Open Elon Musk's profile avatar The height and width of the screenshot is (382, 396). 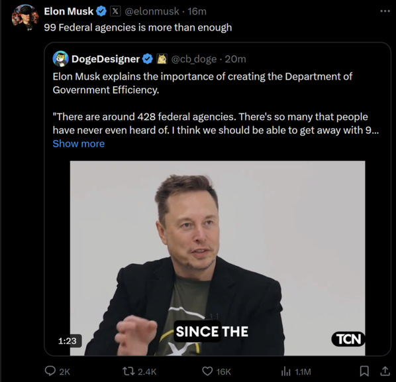click(25, 17)
